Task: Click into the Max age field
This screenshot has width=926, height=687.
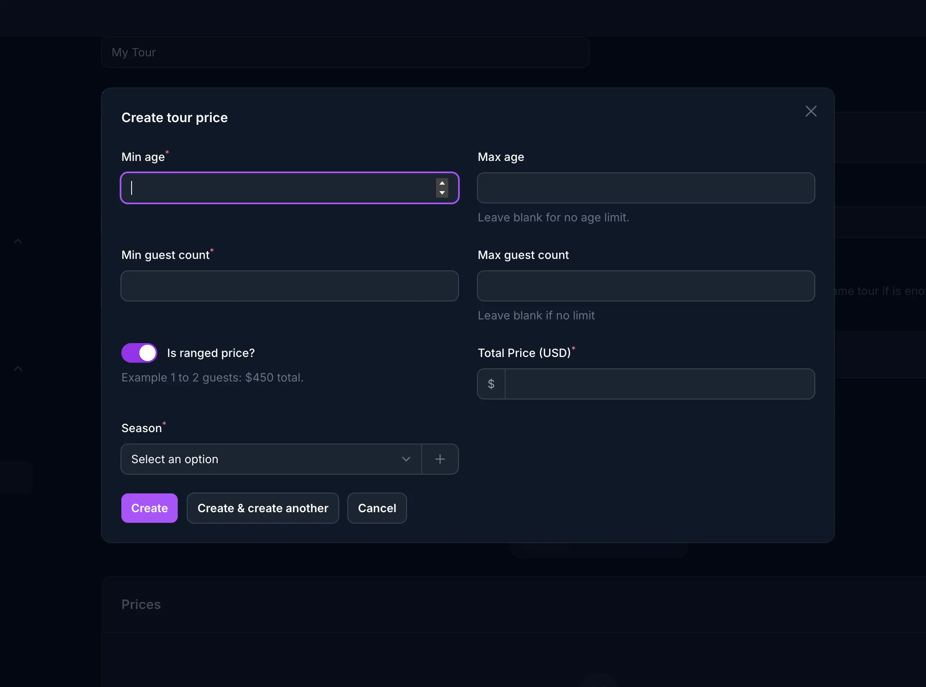Action: 646,188
